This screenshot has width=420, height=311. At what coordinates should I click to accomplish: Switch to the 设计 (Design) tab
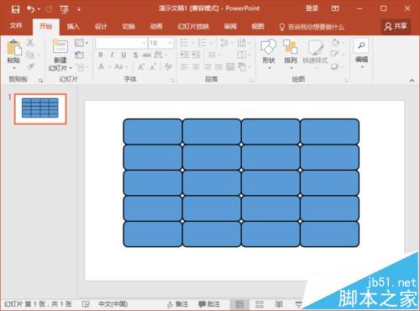[101, 26]
